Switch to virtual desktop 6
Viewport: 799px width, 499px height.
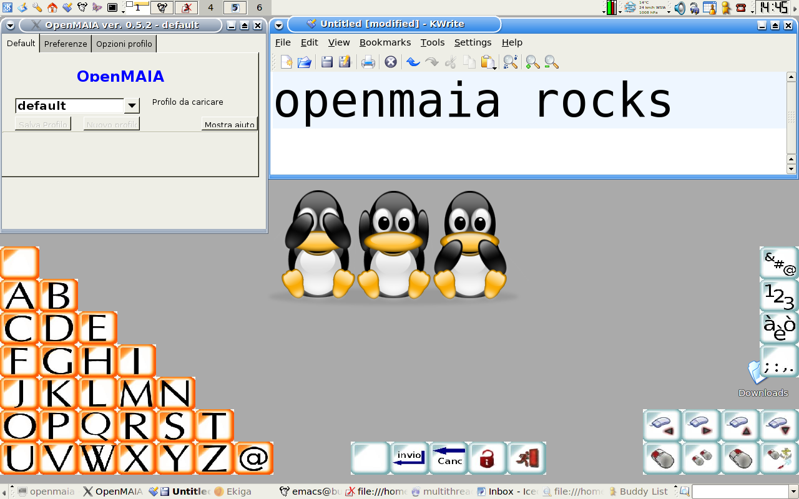pyautogui.click(x=260, y=7)
